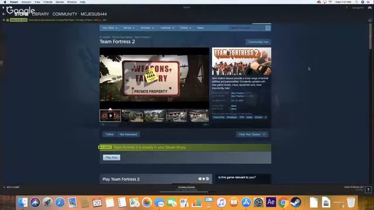Open Window menu in menu bar
374x210 pixels.
[72, 2]
